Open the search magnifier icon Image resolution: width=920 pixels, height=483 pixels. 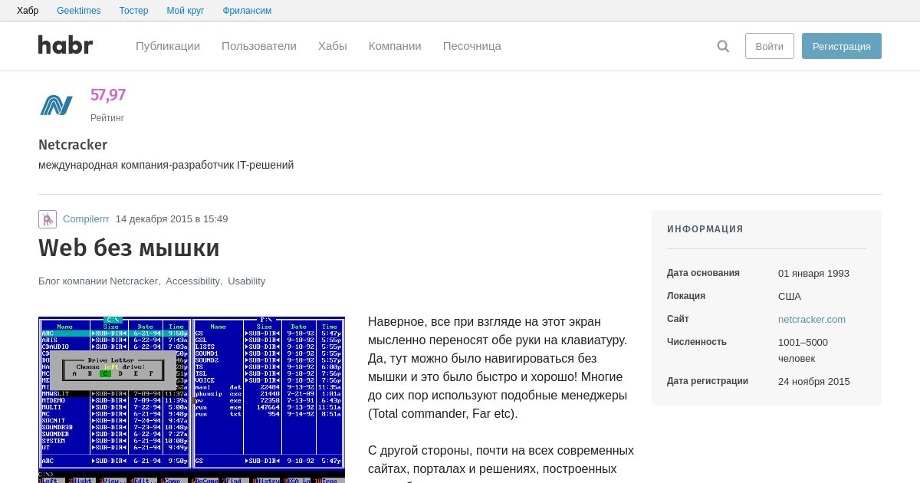tap(723, 46)
